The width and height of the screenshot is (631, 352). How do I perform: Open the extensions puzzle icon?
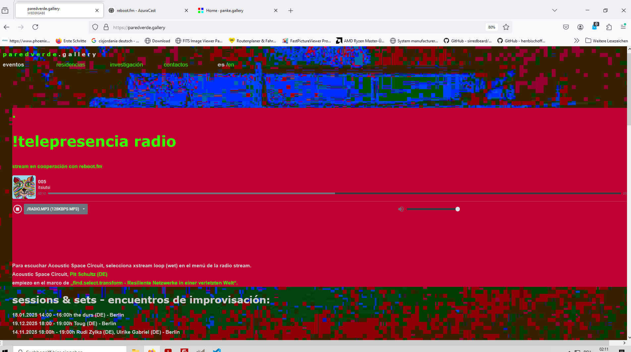click(x=609, y=27)
